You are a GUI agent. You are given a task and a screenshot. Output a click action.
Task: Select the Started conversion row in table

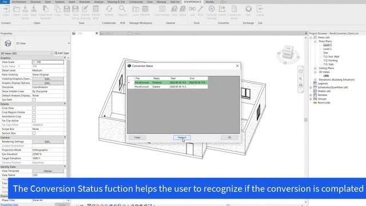[x=168, y=86]
